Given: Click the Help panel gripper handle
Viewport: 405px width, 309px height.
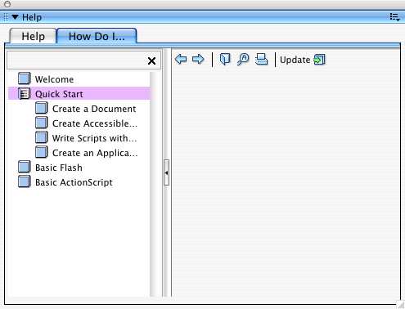Looking at the screenshot, I should [6, 17].
